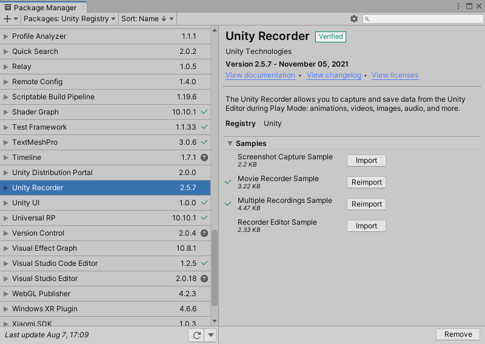485x344 pixels.
Task: Click the package search field
Action: coord(423,19)
